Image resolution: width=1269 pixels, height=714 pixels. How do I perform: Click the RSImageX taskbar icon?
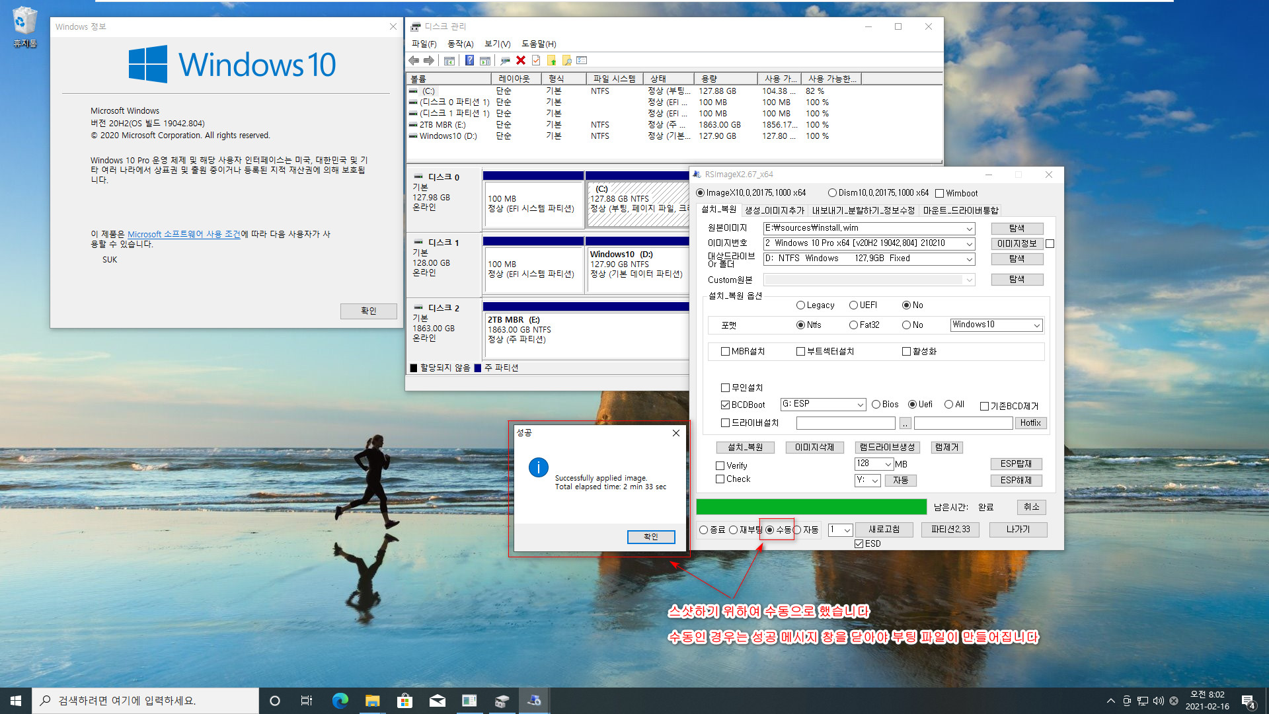tap(534, 701)
